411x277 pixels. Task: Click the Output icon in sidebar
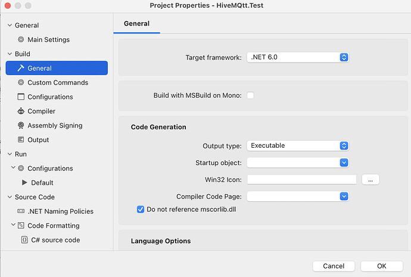coord(21,140)
